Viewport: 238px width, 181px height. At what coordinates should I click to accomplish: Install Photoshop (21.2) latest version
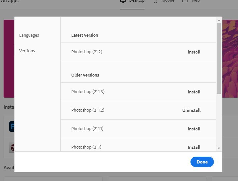194,52
